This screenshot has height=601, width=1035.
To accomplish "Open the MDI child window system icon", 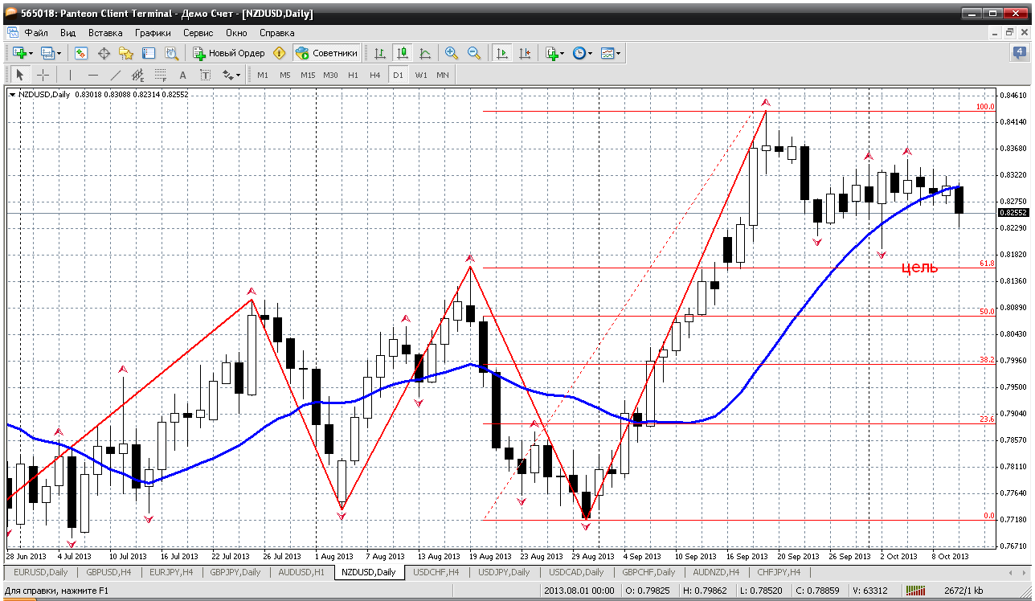I will (x=13, y=33).
